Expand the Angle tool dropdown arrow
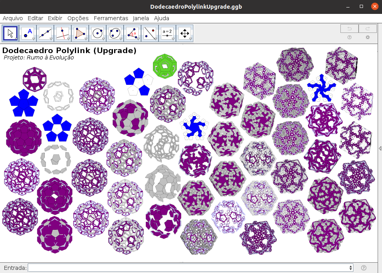The image size is (382, 273). coord(138,39)
